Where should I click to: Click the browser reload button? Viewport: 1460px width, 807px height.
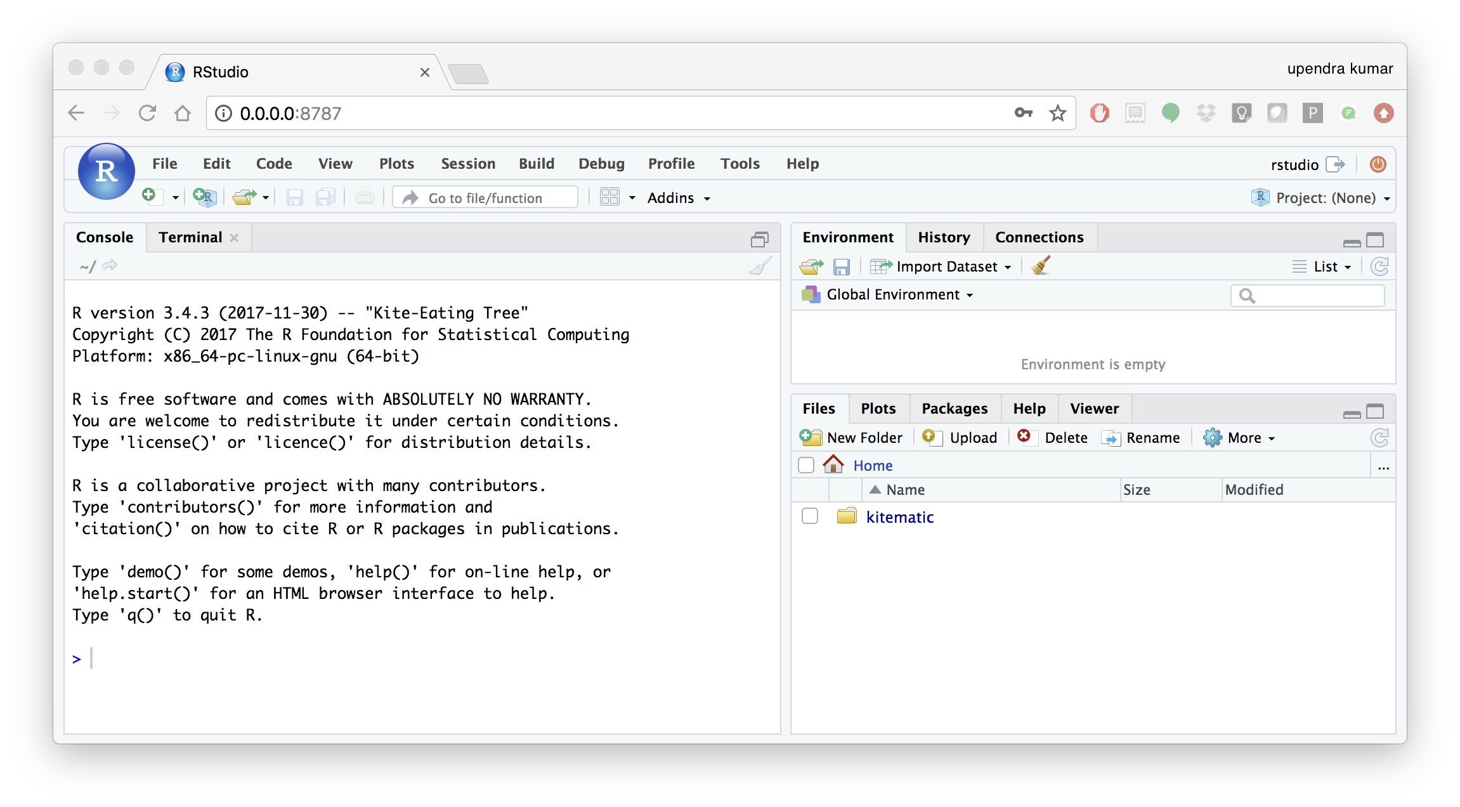pos(147,113)
